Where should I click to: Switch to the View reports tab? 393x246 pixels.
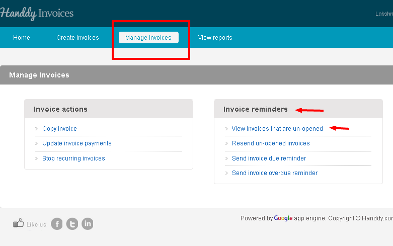215,38
